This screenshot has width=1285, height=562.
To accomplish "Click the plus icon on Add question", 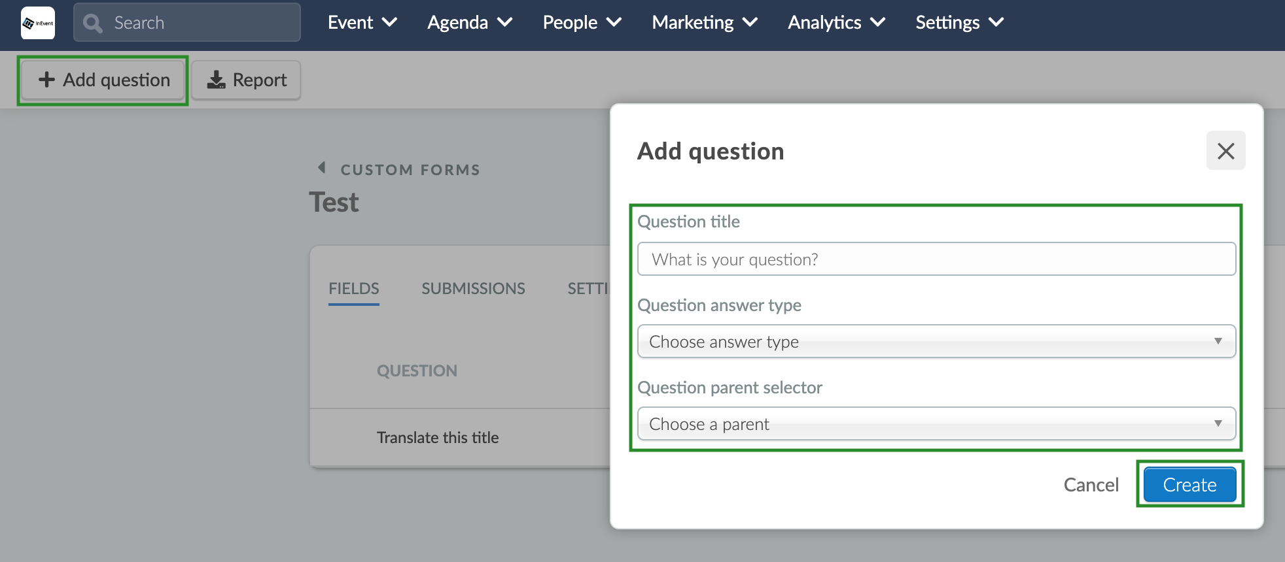I will click(x=46, y=80).
